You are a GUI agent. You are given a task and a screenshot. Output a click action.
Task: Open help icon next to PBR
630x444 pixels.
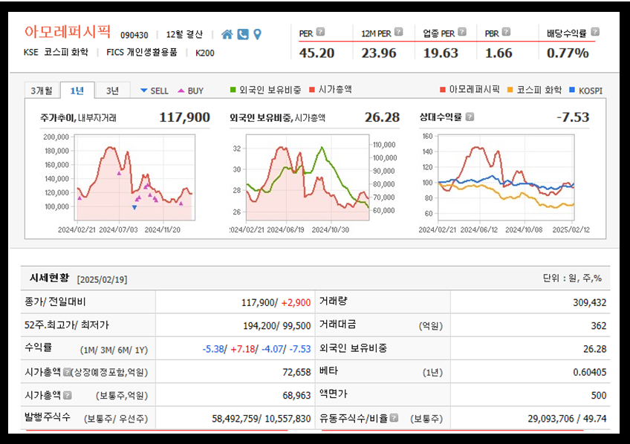pos(506,32)
